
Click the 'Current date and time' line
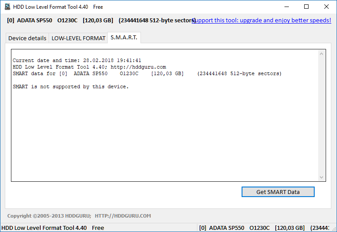point(77,61)
